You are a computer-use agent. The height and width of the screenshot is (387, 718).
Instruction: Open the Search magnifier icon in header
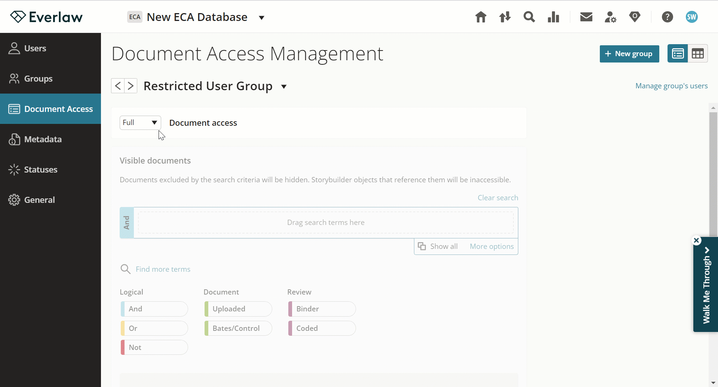point(529,17)
